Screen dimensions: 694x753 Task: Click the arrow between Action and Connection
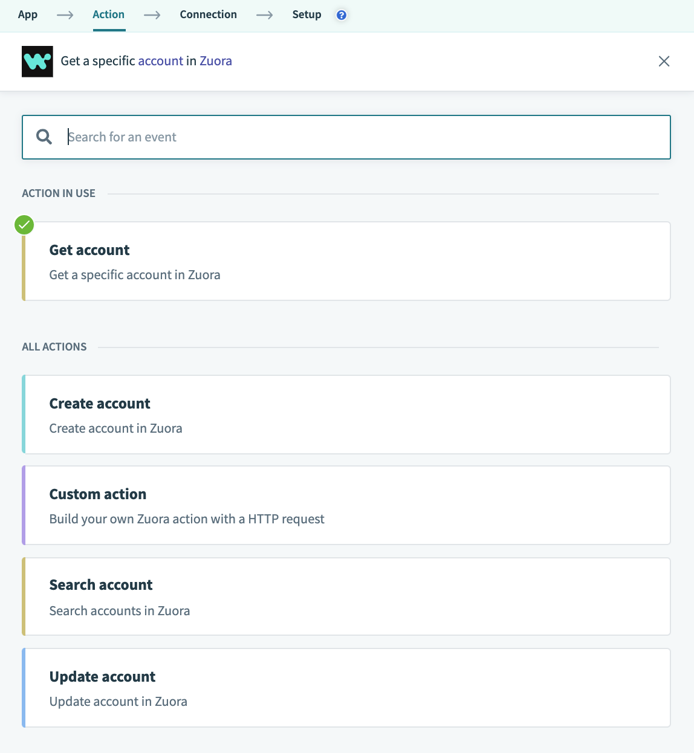[151, 15]
